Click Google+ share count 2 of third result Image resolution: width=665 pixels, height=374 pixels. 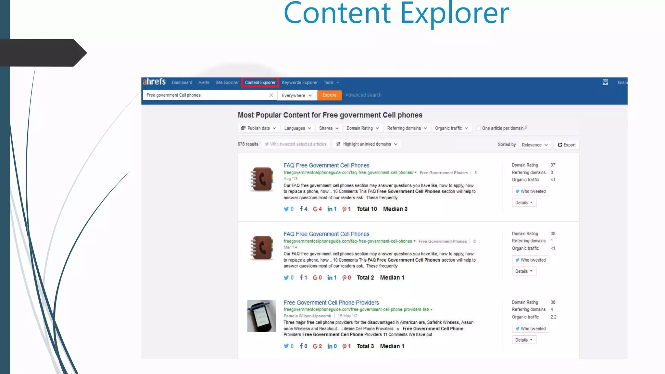(x=317, y=346)
